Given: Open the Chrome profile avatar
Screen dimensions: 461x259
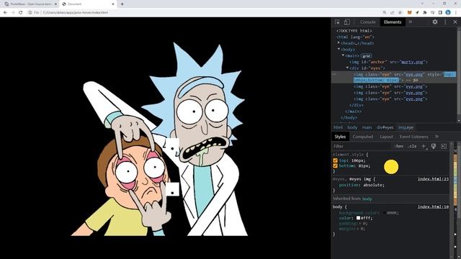Looking at the screenshot, I should pos(448,13).
